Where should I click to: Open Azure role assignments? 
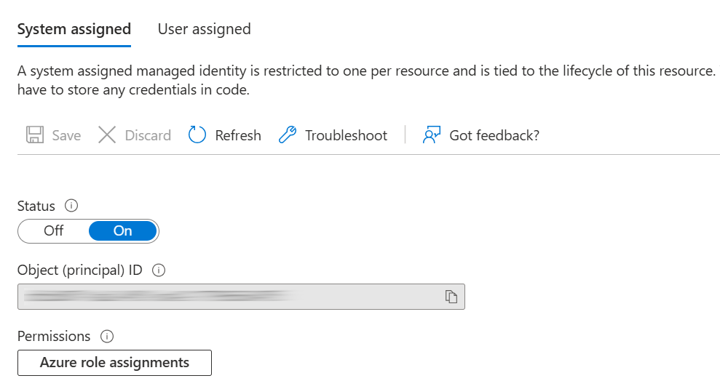[x=114, y=363]
